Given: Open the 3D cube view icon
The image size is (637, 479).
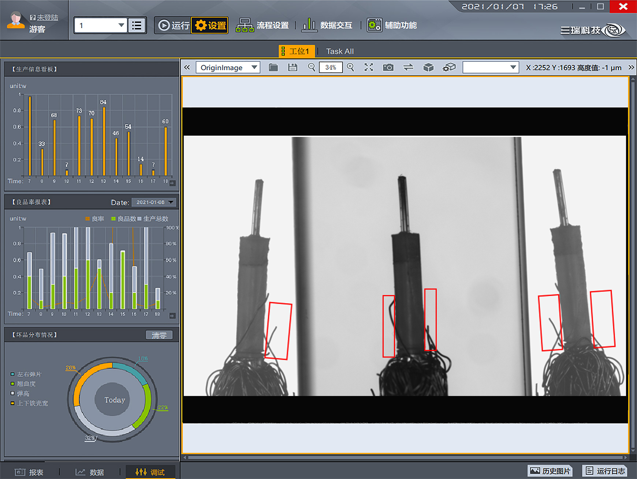Looking at the screenshot, I should (428, 67).
